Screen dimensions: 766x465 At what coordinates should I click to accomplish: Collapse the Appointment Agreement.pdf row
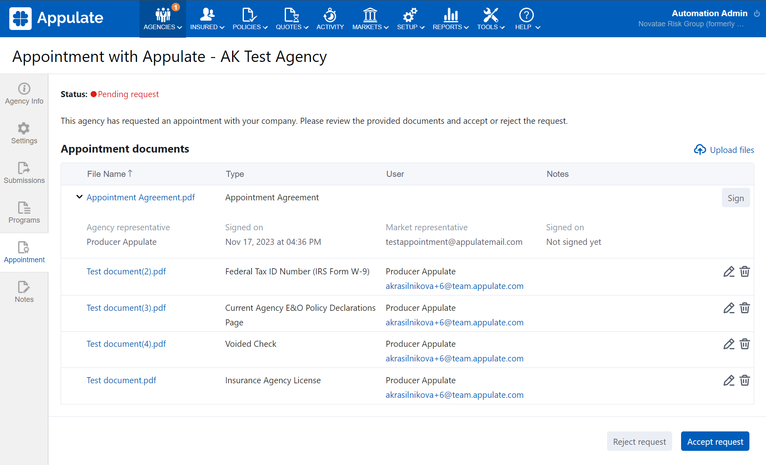(79, 197)
